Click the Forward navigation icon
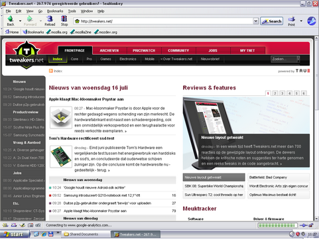Viewport: 319px width, 239px height. pos(30,19)
